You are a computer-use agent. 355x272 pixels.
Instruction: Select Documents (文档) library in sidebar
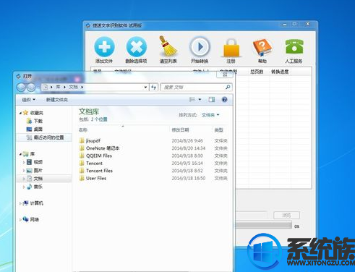coord(35,179)
